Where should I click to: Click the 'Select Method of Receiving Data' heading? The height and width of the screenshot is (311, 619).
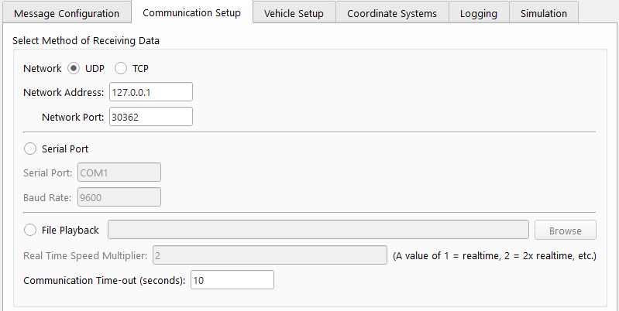point(91,39)
